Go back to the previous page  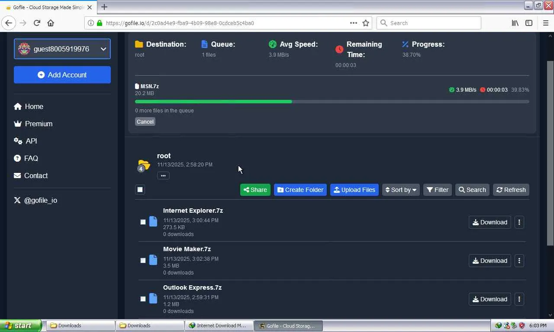[x=9, y=23]
